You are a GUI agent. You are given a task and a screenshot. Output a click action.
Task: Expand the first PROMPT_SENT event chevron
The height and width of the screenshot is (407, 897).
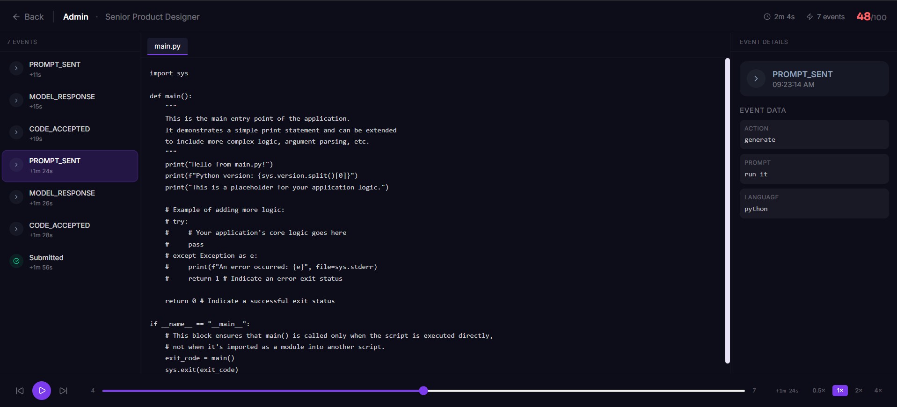[16, 68]
